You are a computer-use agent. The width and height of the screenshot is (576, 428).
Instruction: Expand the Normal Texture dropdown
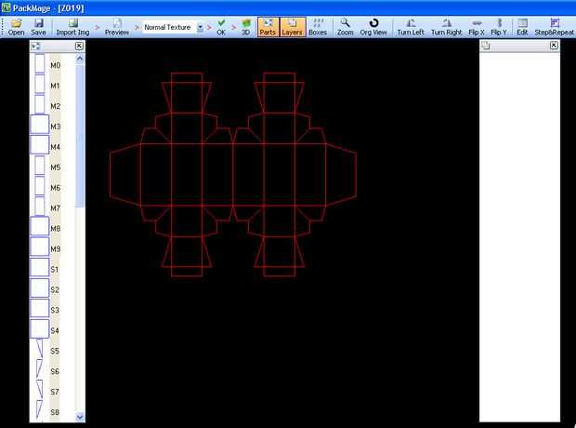click(x=200, y=28)
